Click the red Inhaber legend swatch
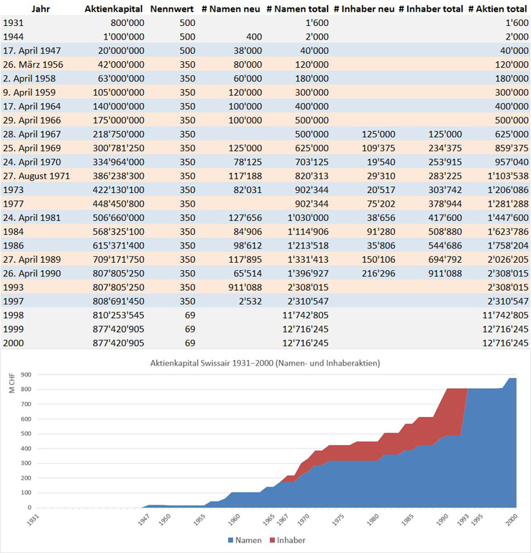Viewport: 531px width, 553px height. [x=272, y=540]
